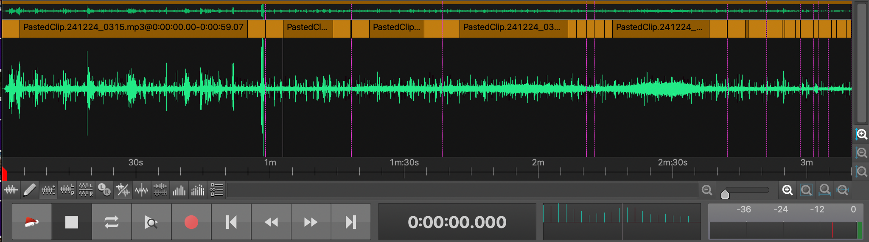Click the L R circles channel icon

click(104, 190)
